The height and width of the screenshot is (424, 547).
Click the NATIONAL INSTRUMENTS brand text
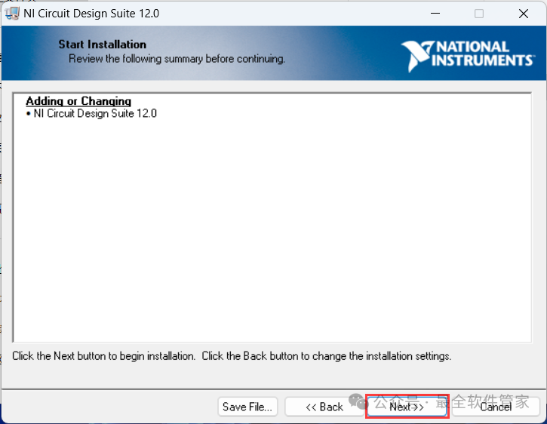tap(481, 54)
